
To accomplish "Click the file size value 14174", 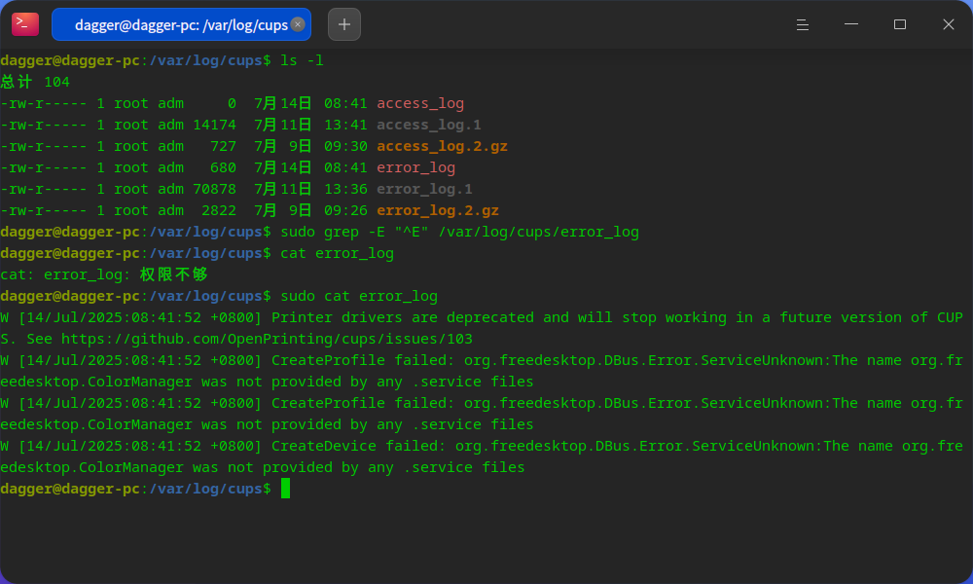I will pyautogui.click(x=214, y=125).
